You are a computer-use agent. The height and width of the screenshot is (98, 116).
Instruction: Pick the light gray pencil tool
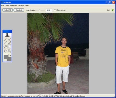point(5,43)
